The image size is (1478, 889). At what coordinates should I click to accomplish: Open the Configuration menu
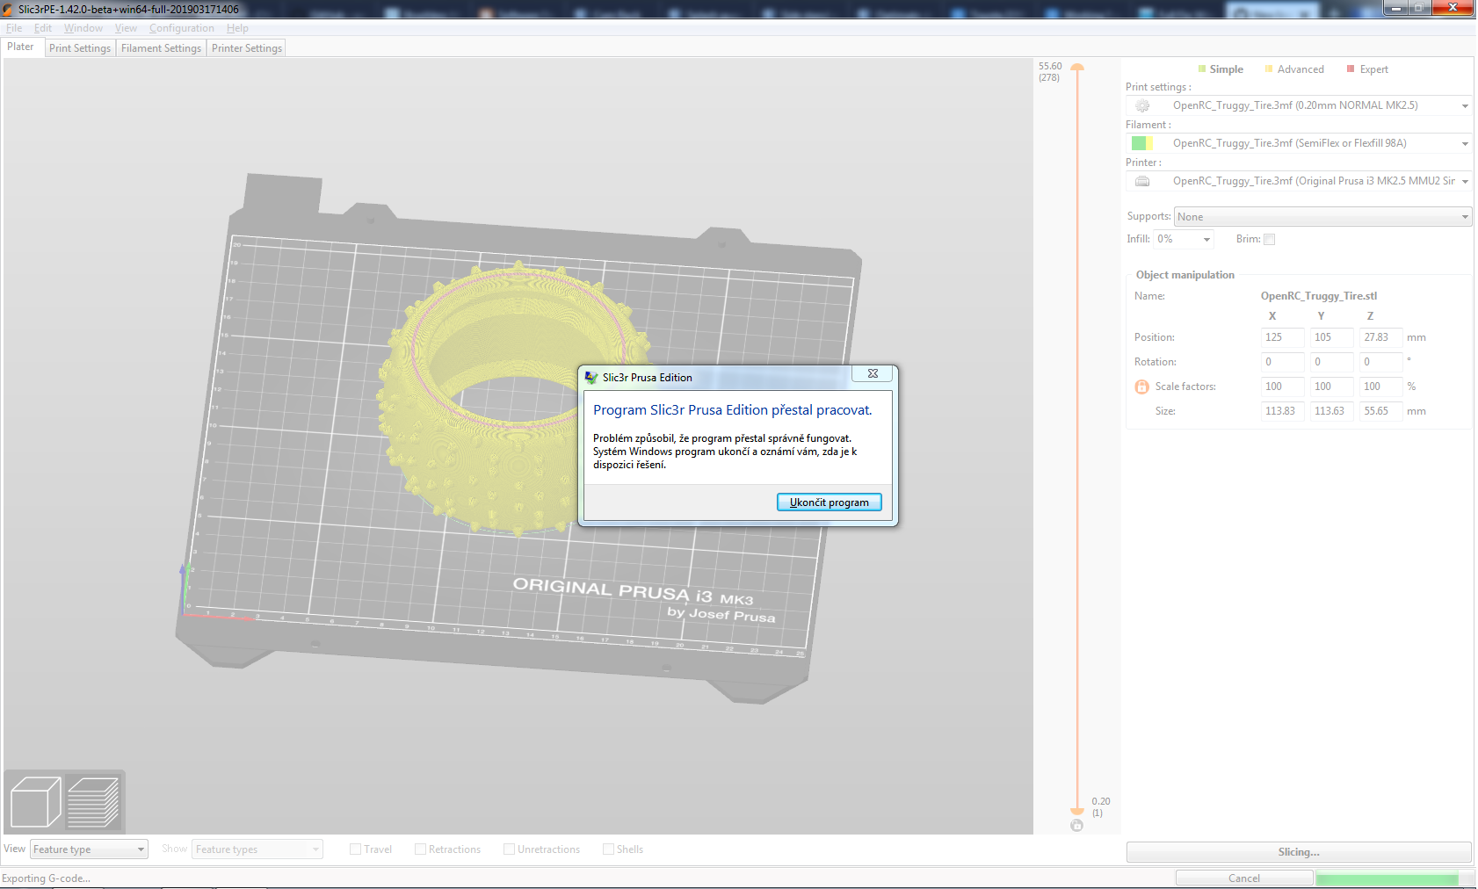point(181,27)
